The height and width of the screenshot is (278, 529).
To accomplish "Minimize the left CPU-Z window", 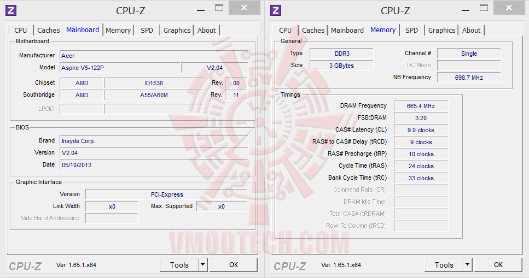I will [x=201, y=9].
